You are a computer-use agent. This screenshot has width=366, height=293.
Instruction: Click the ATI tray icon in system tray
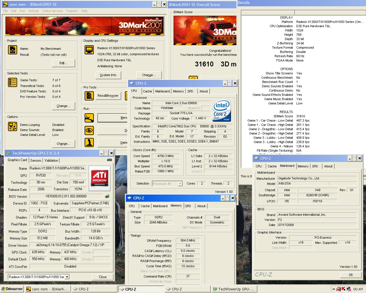click(339, 289)
